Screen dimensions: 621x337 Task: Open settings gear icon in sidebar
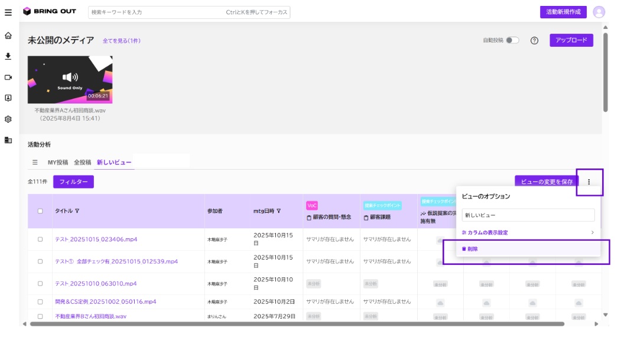[x=8, y=119]
